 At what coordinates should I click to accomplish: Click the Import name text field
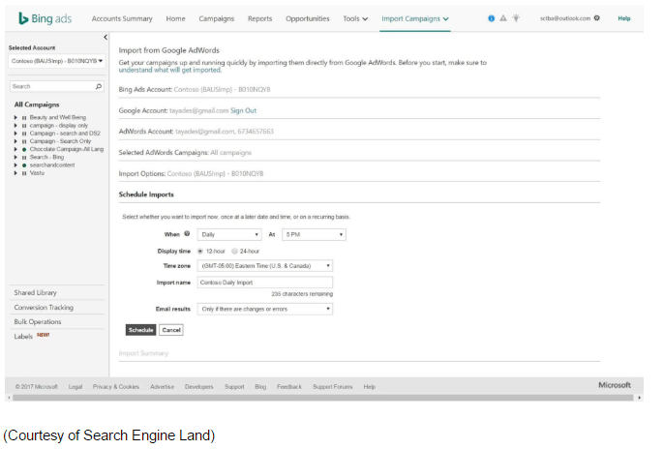click(265, 283)
